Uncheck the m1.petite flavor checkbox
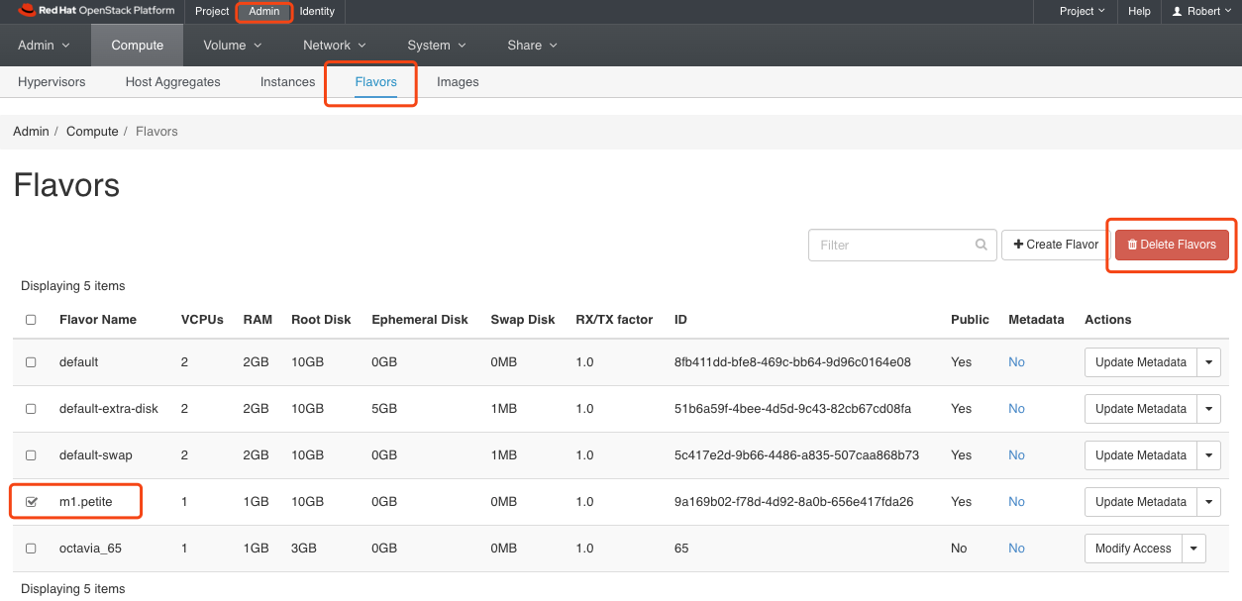This screenshot has height=601, width=1242. click(31, 502)
